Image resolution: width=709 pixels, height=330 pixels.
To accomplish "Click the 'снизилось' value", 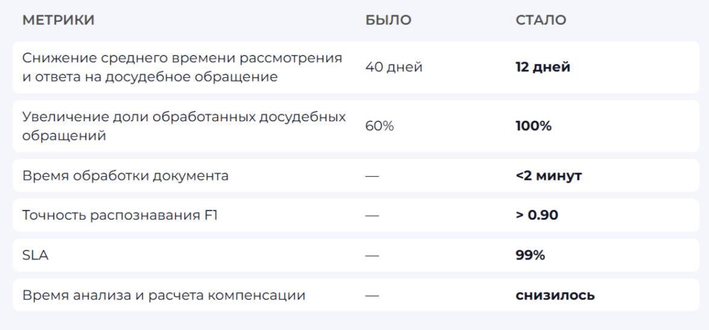I will point(555,295).
